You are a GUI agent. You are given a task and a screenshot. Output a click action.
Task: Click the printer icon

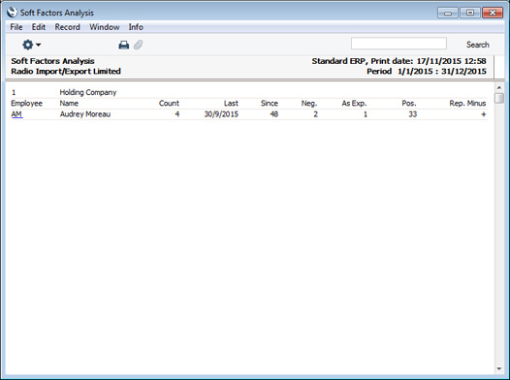click(x=123, y=45)
